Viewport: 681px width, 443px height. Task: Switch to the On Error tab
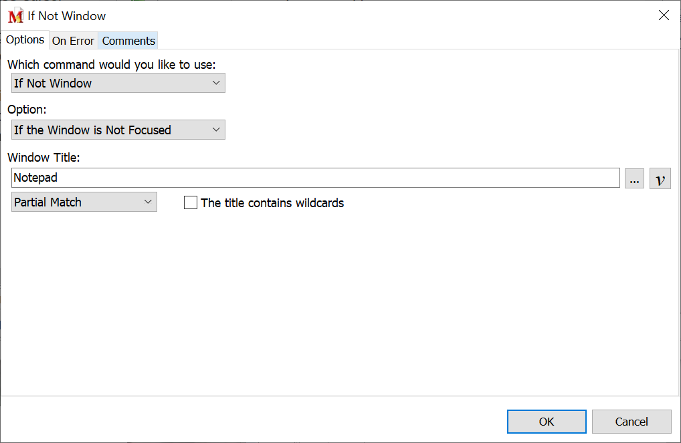coord(73,41)
